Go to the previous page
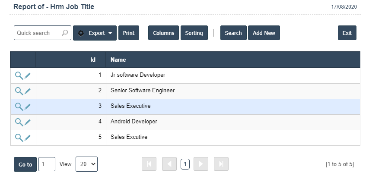Screen dimensions: 369x179 [x=169, y=164]
